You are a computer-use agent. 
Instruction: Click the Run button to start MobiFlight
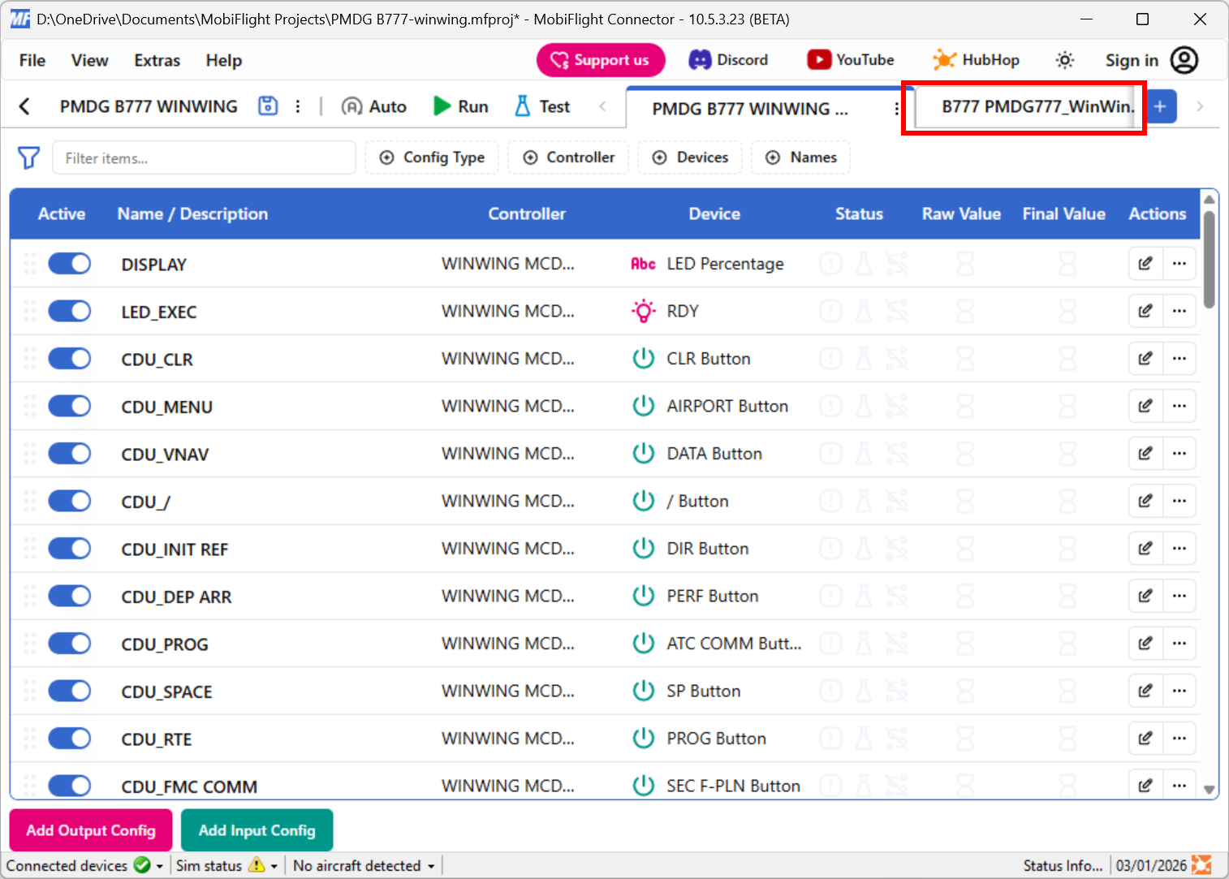(x=459, y=106)
